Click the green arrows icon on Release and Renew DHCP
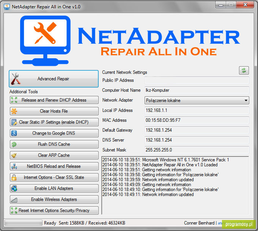Viewport: 258px width, 231px height. (14, 100)
